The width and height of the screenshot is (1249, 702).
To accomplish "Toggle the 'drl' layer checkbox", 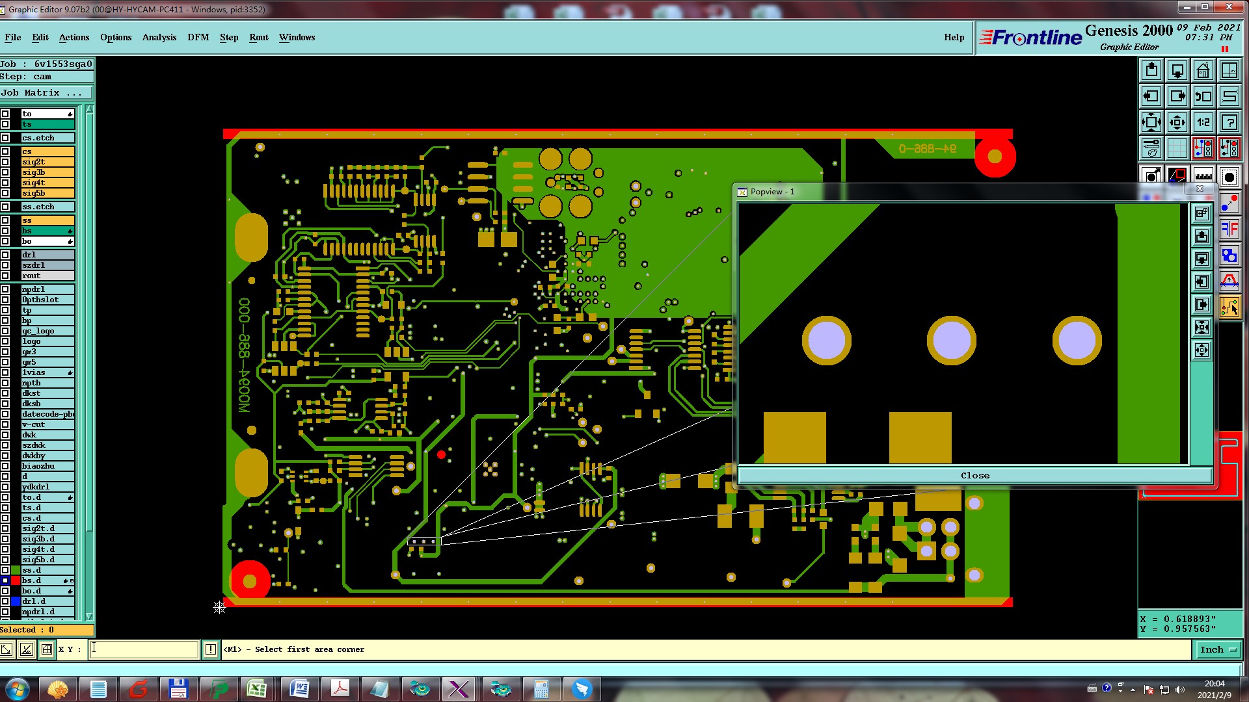I will (x=5, y=255).
